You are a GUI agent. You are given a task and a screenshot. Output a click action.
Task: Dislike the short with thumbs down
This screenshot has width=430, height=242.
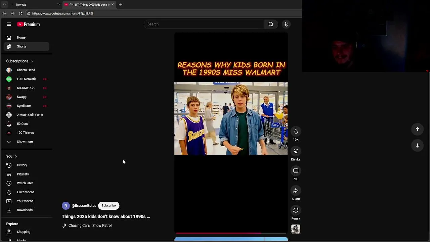click(x=296, y=151)
